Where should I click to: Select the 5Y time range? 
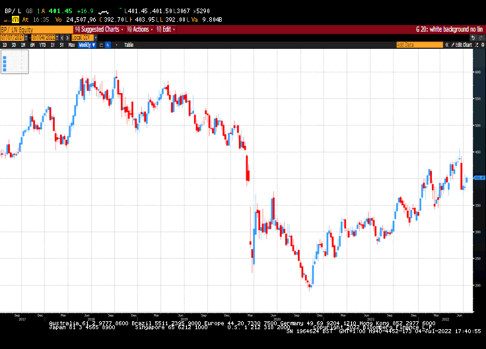tap(61, 45)
